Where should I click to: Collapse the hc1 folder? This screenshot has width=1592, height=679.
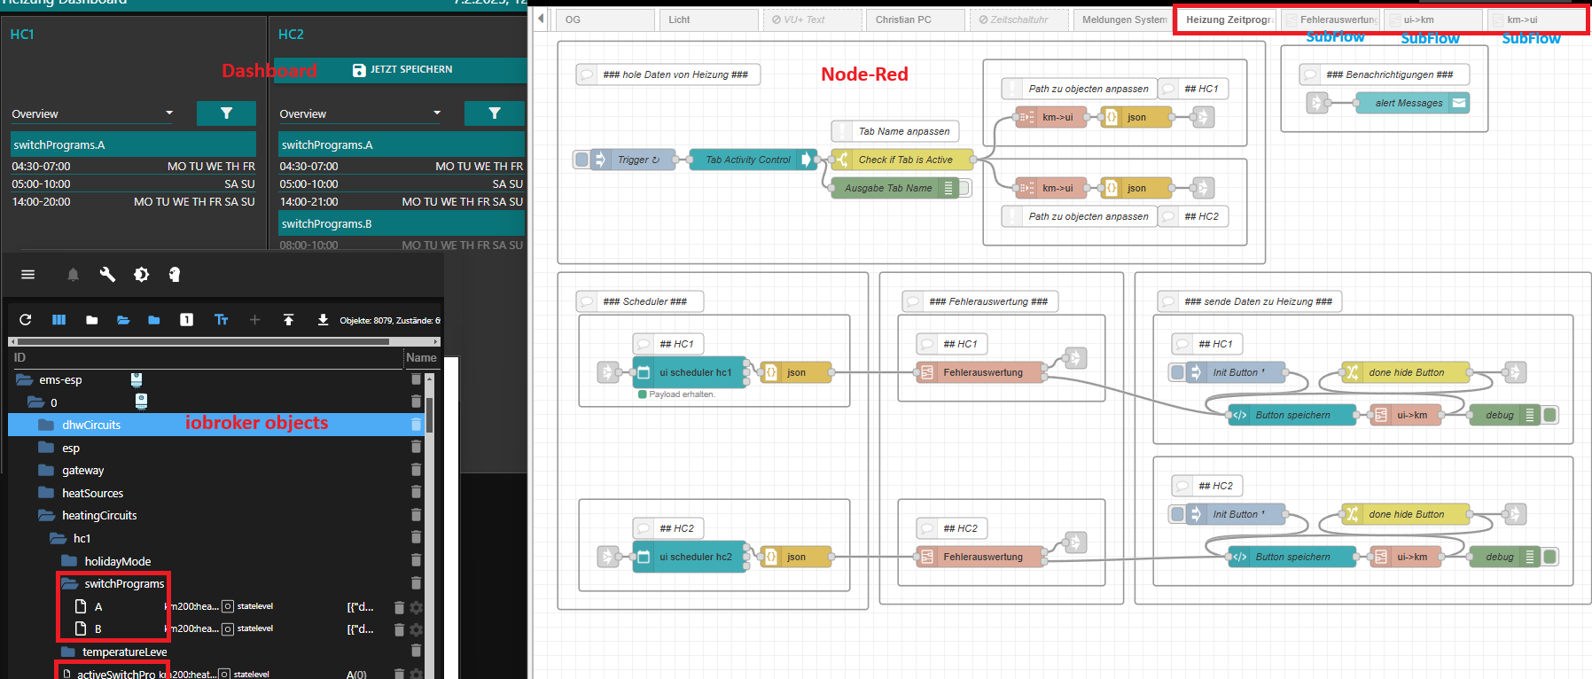pos(58,538)
